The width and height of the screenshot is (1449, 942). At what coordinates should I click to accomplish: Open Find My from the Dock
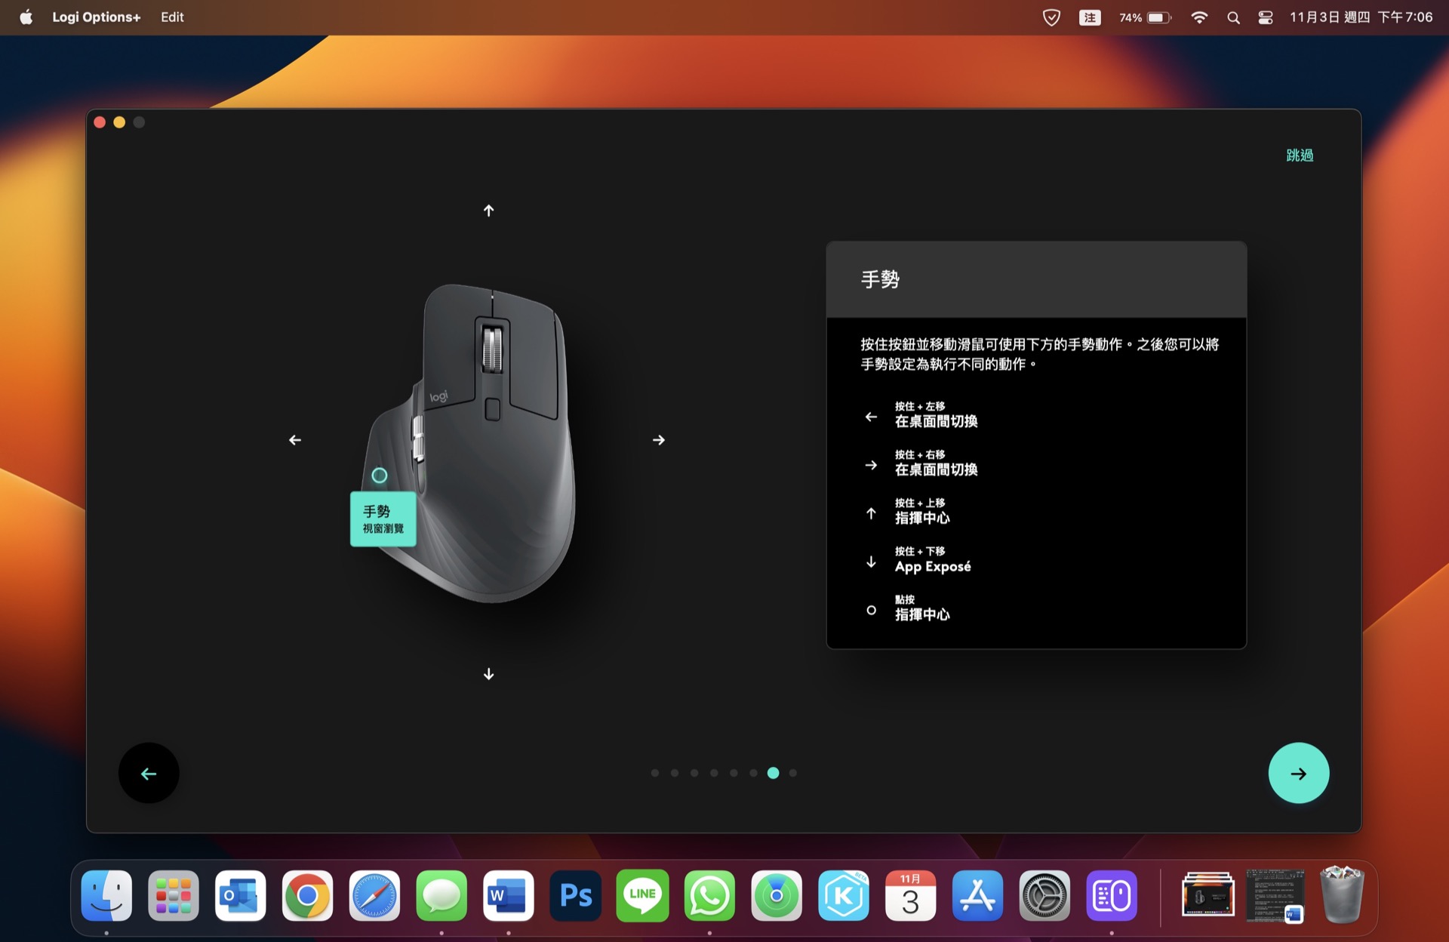(777, 896)
